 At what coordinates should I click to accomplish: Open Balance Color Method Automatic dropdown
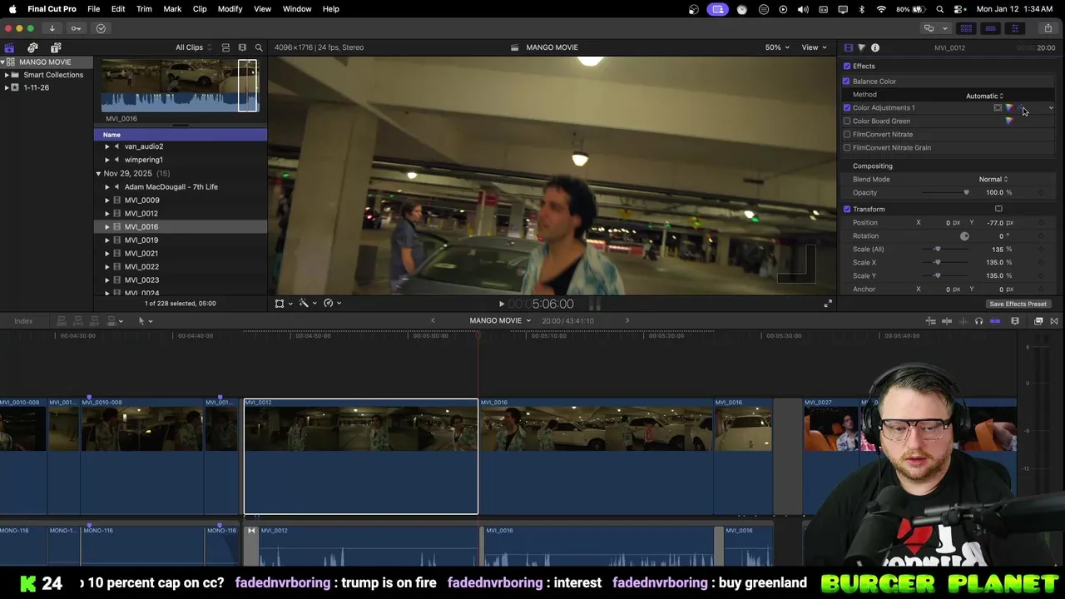[984, 96]
